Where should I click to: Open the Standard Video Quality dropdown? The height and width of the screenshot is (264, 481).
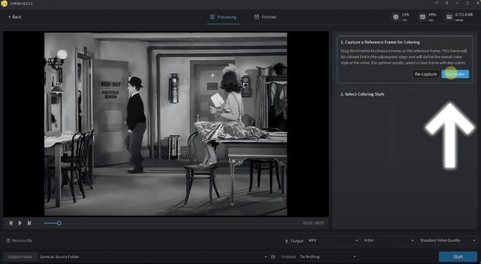pyautogui.click(x=448, y=241)
